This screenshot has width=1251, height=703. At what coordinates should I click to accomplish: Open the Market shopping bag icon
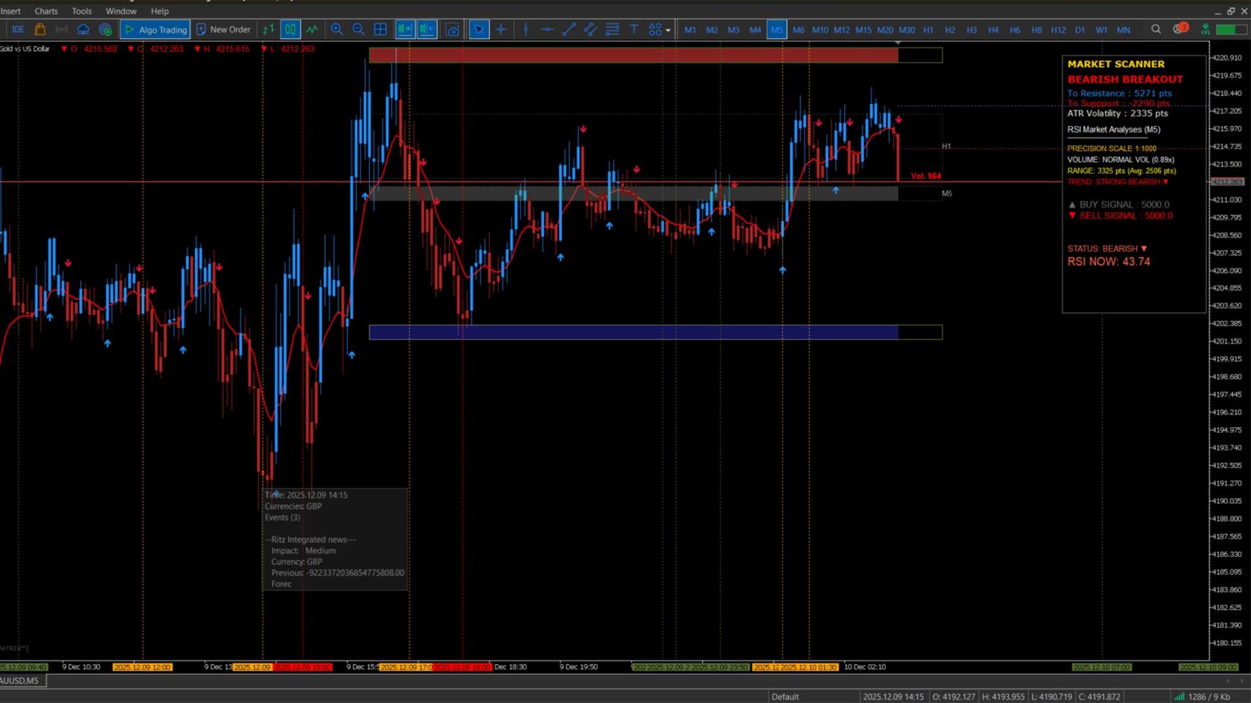click(x=40, y=29)
